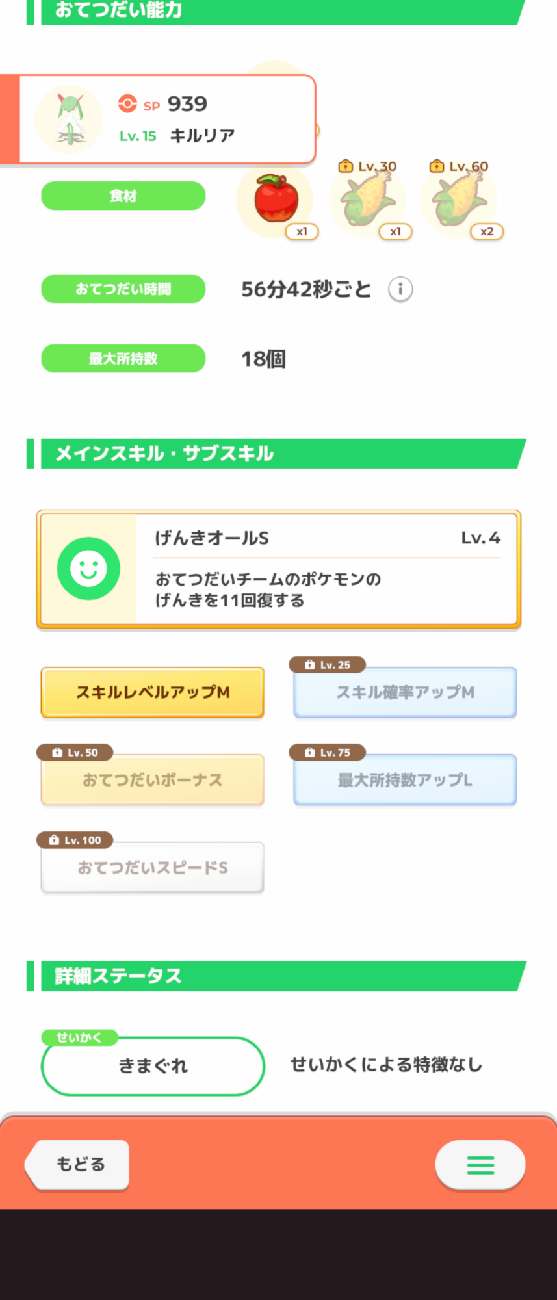Screen dimensions: 557x1300
Task: Tap the green smiley main skill icon
Action: pyautogui.click(x=88, y=569)
